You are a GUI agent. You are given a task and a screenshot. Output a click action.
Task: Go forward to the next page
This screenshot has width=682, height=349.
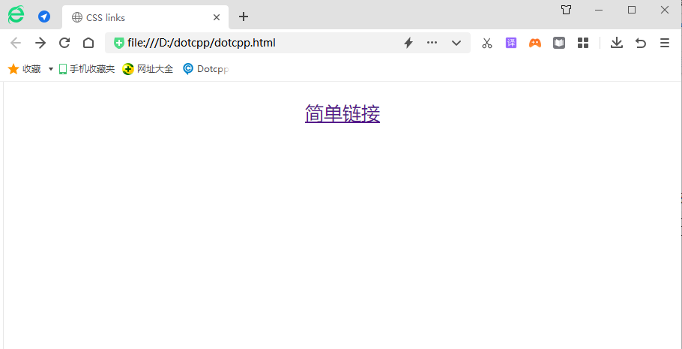pos(40,43)
